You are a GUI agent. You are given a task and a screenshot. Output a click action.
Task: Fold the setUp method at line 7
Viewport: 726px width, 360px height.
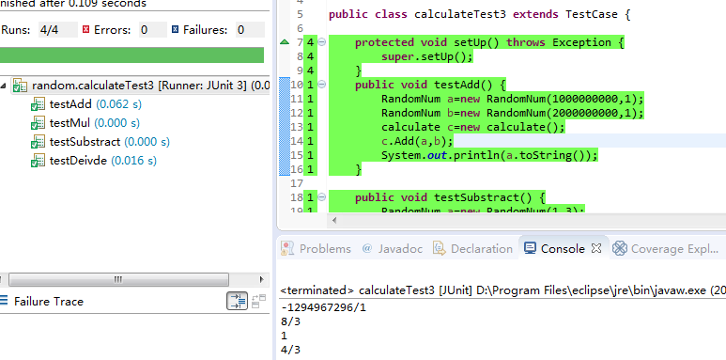(x=321, y=42)
